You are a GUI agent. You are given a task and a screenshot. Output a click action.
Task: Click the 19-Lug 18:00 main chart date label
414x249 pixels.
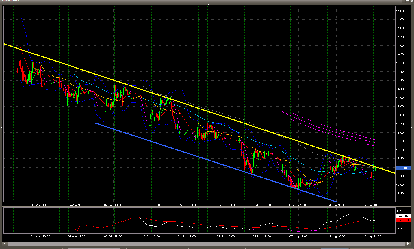pos(372,205)
